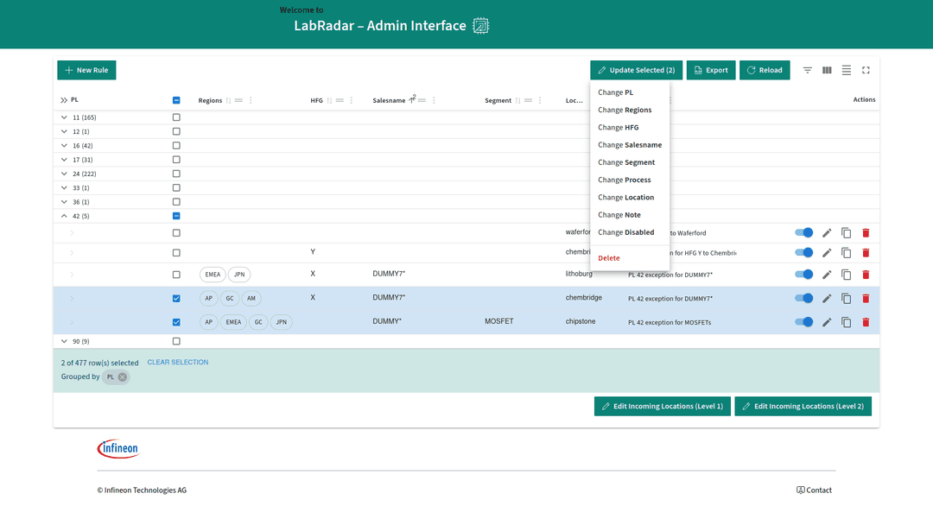Toggle the select-all header checkbox
The height and width of the screenshot is (525, 933).
pyautogui.click(x=176, y=100)
